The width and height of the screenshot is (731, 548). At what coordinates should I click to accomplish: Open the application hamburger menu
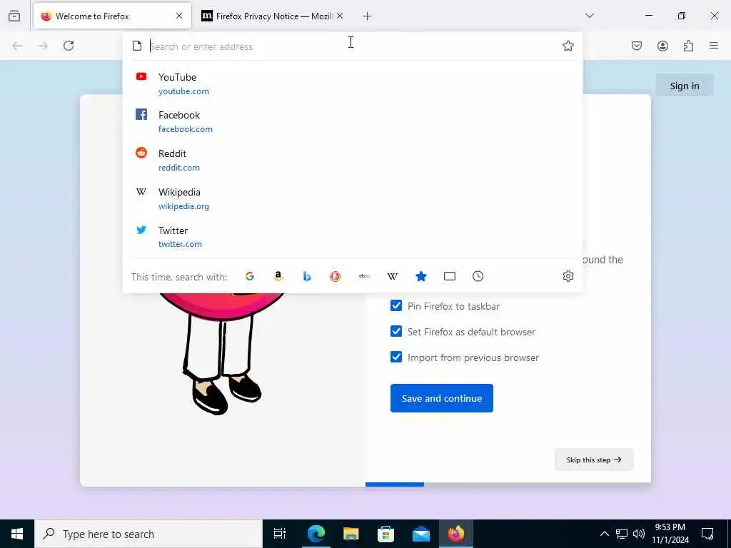[x=714, y=46]
